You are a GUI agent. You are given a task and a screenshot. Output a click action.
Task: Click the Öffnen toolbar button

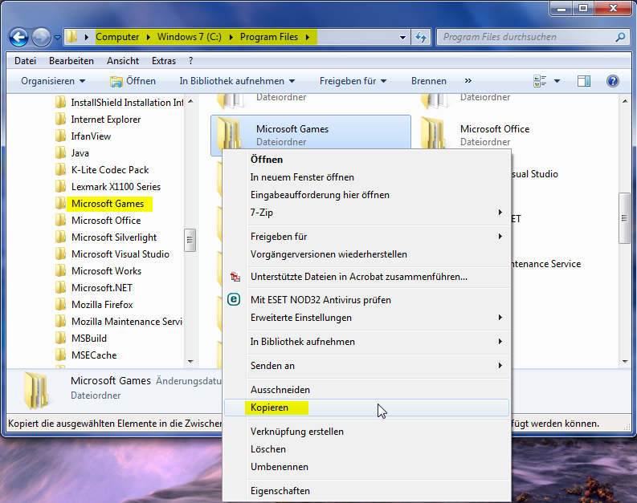click(133, 81)
